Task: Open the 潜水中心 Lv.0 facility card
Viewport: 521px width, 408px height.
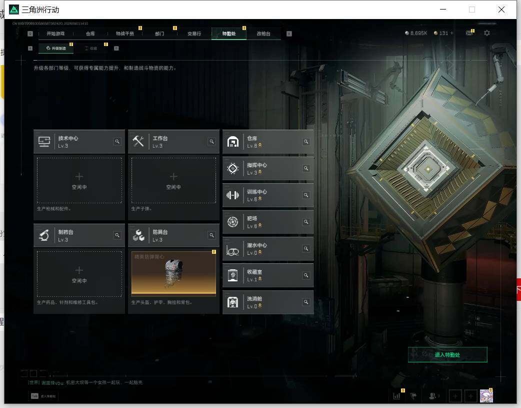Action: click(x=268, y=249)
